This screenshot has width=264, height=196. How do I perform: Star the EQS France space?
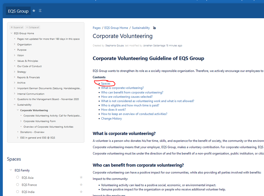(x=81, y=185)
